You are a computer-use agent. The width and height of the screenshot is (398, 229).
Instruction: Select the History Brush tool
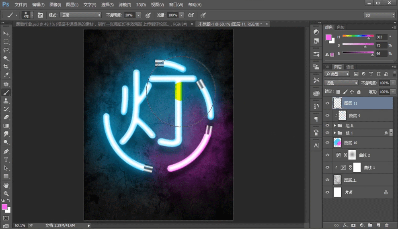coord(6,109)
